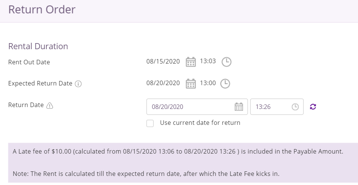Click the 'Use current date for return' label

[200, 123]
